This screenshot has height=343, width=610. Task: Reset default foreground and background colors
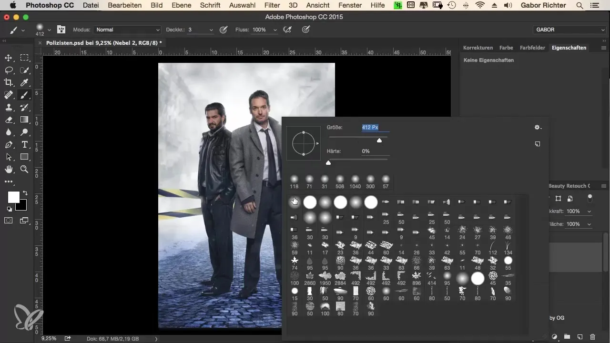(9, 209)
